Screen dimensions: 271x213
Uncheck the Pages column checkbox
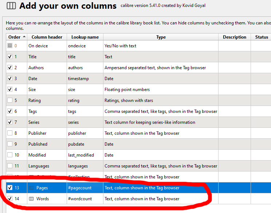coord(10,188)
